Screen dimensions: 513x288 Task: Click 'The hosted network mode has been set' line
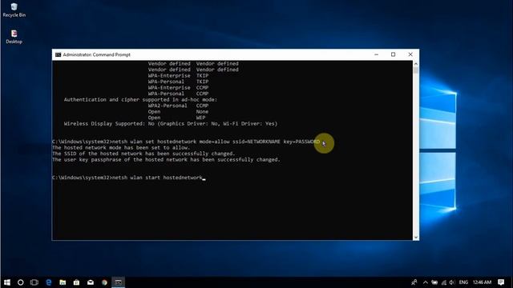[x=121, y=147]
